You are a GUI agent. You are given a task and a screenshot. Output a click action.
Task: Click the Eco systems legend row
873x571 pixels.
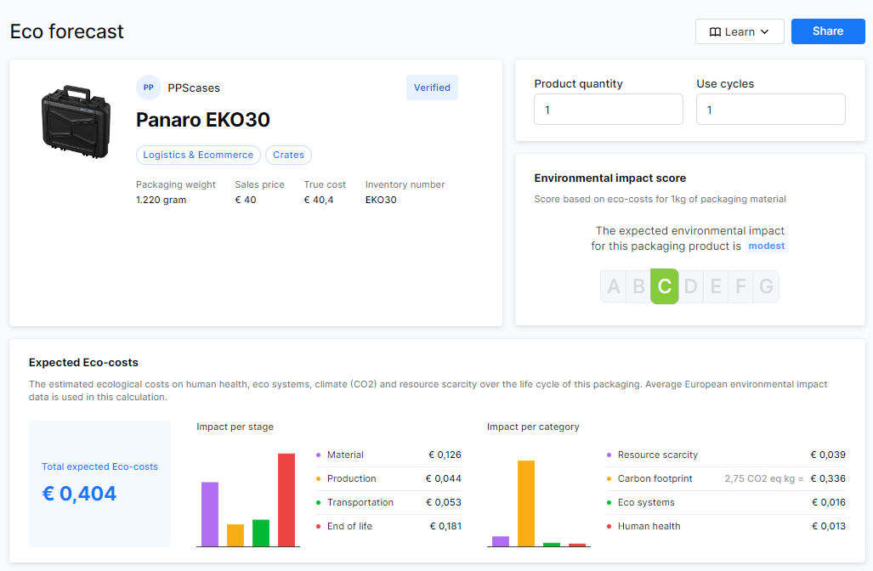point(726,502)
